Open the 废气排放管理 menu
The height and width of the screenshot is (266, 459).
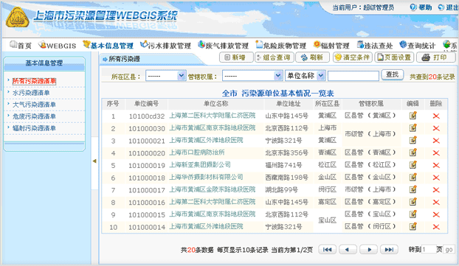[x=223, y=45]
